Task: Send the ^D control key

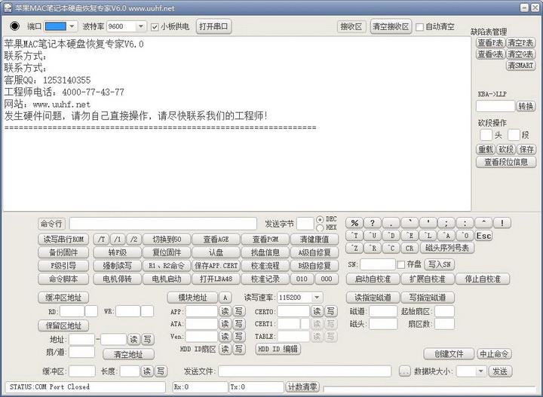Action: 391,236
